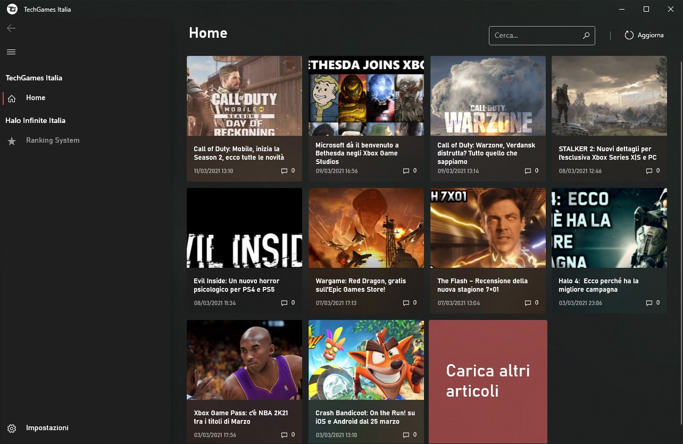Click comment icon on Wargame: Red Dragon card
The image size is (683, 444).
tap(406, 303)
